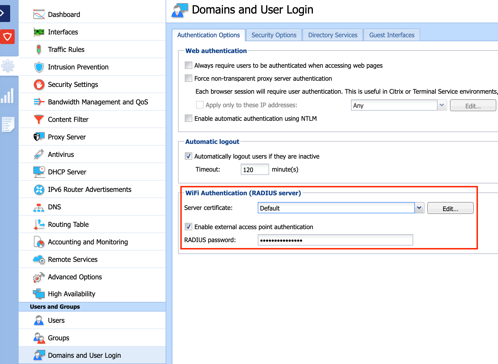This screenshot has width=498, height=364.
Task: Uncheck external access point authentication
Action: click(x=189, y=227)
